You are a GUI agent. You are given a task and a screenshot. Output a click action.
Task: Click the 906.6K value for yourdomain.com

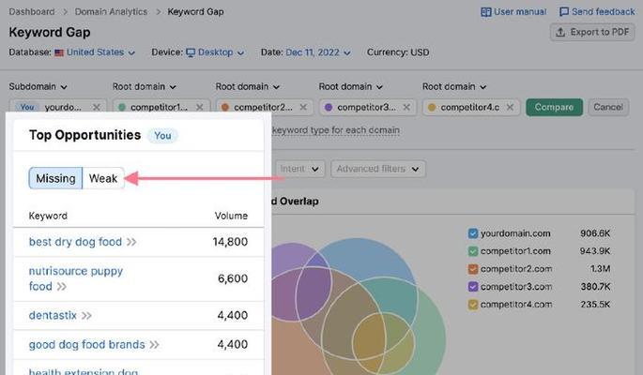tap(595, 233)
